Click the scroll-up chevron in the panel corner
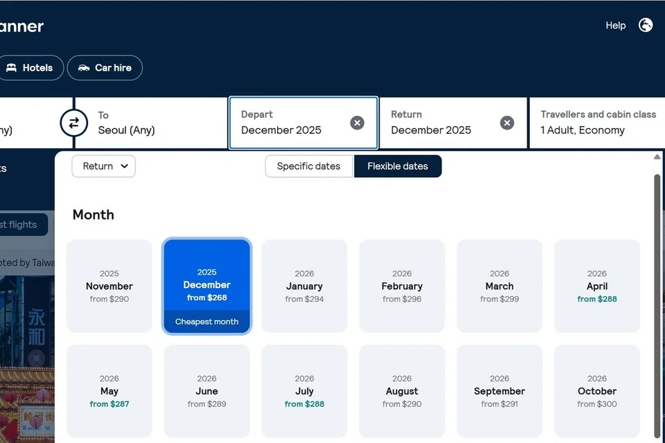 pyautogui.click(x=657, y=156)
